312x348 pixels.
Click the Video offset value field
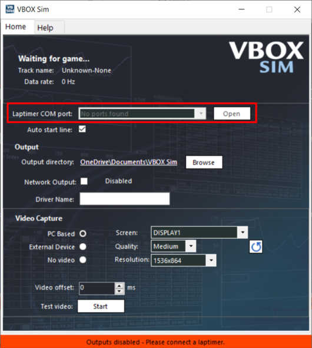[97, 288]
